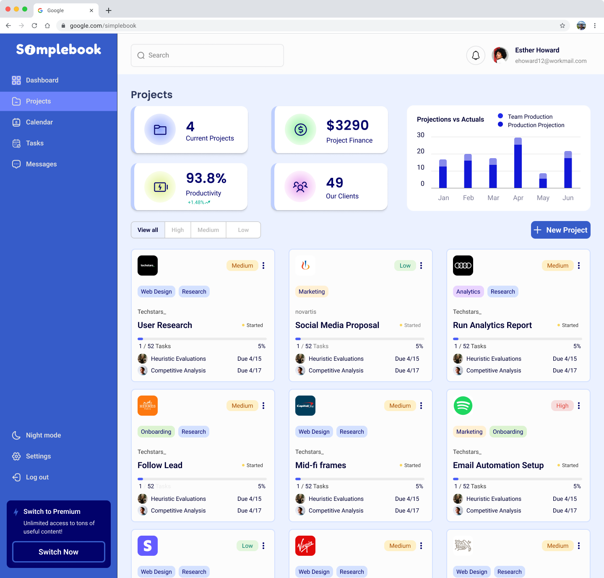Filter projects by High priority
This screenshot has height=578, width=604.
pyautogui.click(x=178, y=230)
